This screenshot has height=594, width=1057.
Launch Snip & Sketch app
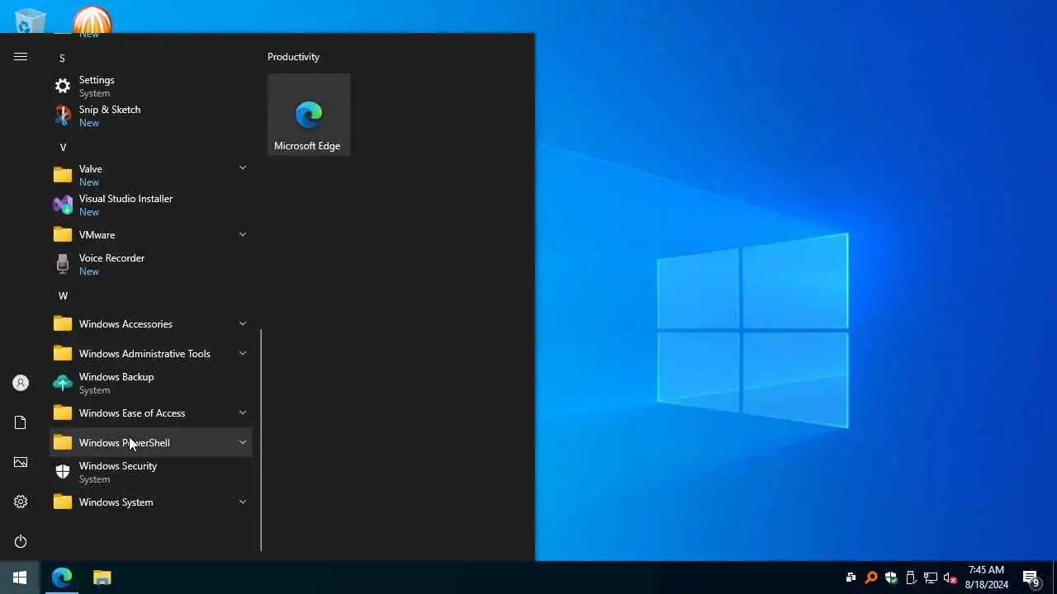point(151,115)
